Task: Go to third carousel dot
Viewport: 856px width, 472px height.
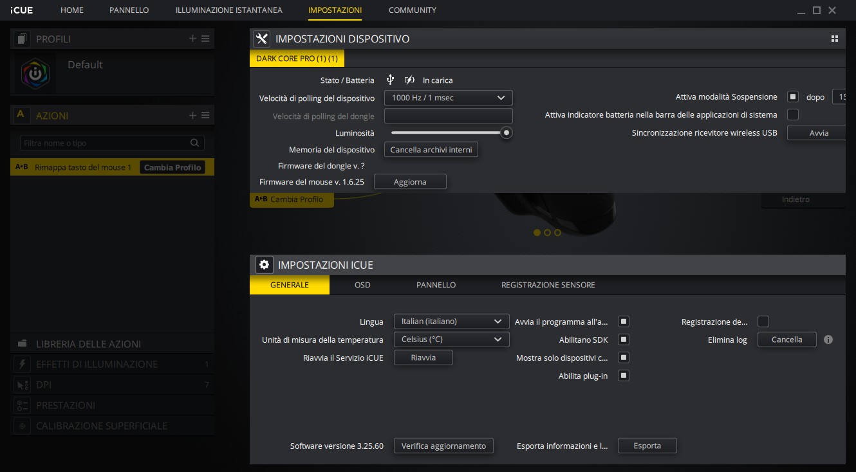Action: (x=557, y=233)
